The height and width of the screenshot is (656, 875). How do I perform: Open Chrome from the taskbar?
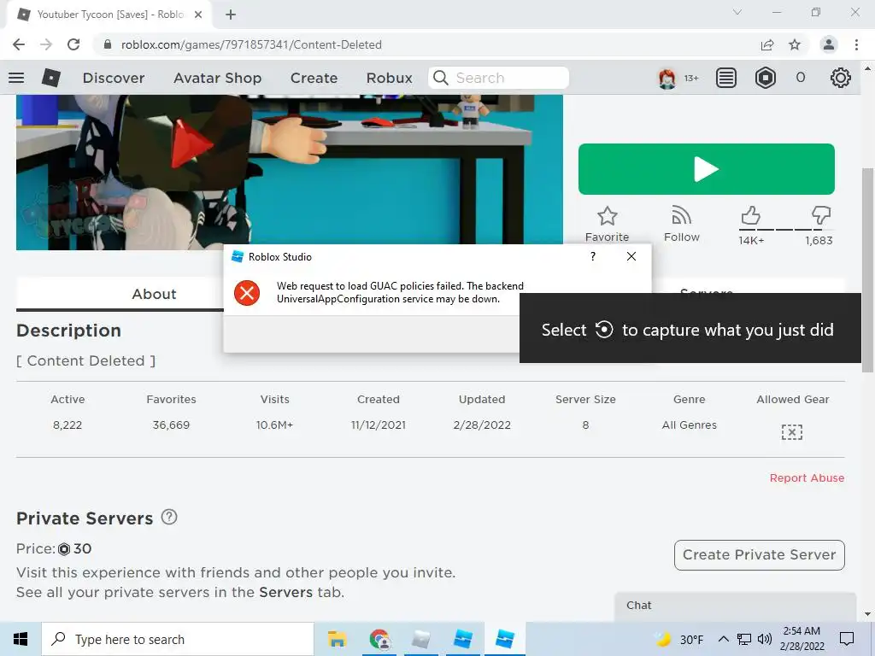pyautogui.click(x=379, y=639)
